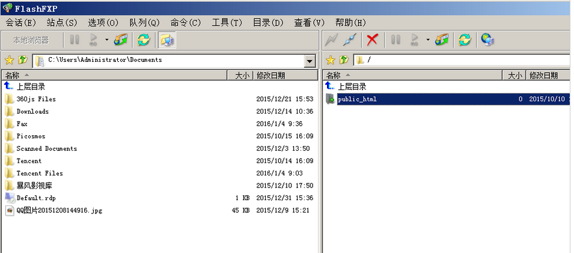Select the 暴风影视库 folder
Viewport: 574px width, 253px height.
click(34, 186)
